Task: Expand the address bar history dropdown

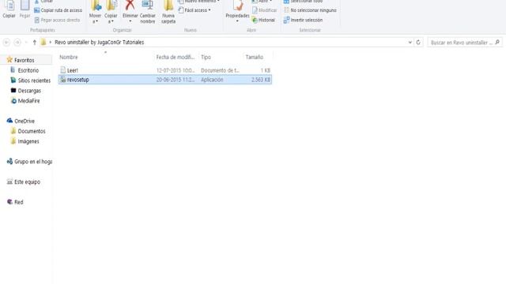Action: click(410, 42)
